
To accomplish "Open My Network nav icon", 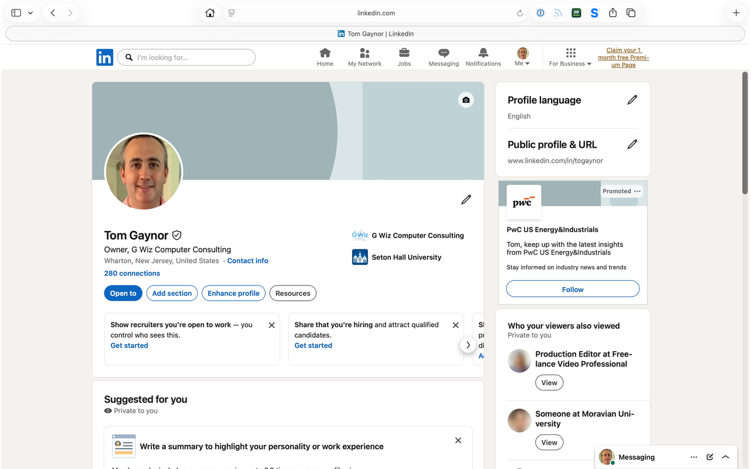I will click(364, 57).
